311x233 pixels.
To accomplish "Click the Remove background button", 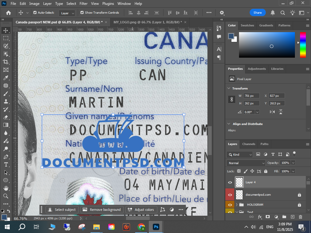I will point(102,210).
